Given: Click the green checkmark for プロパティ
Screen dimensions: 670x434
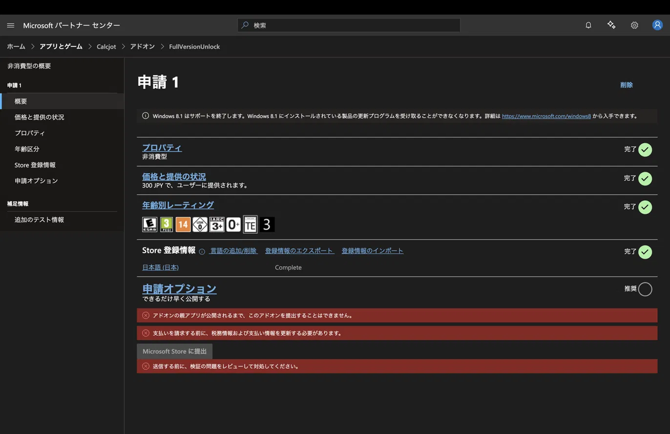Looking at the screenshot, I should pos(645,150).
